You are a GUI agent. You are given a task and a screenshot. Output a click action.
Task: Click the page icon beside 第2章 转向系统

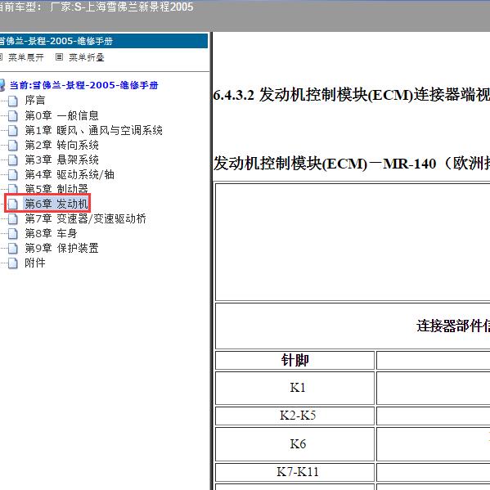tap(13, 145)
